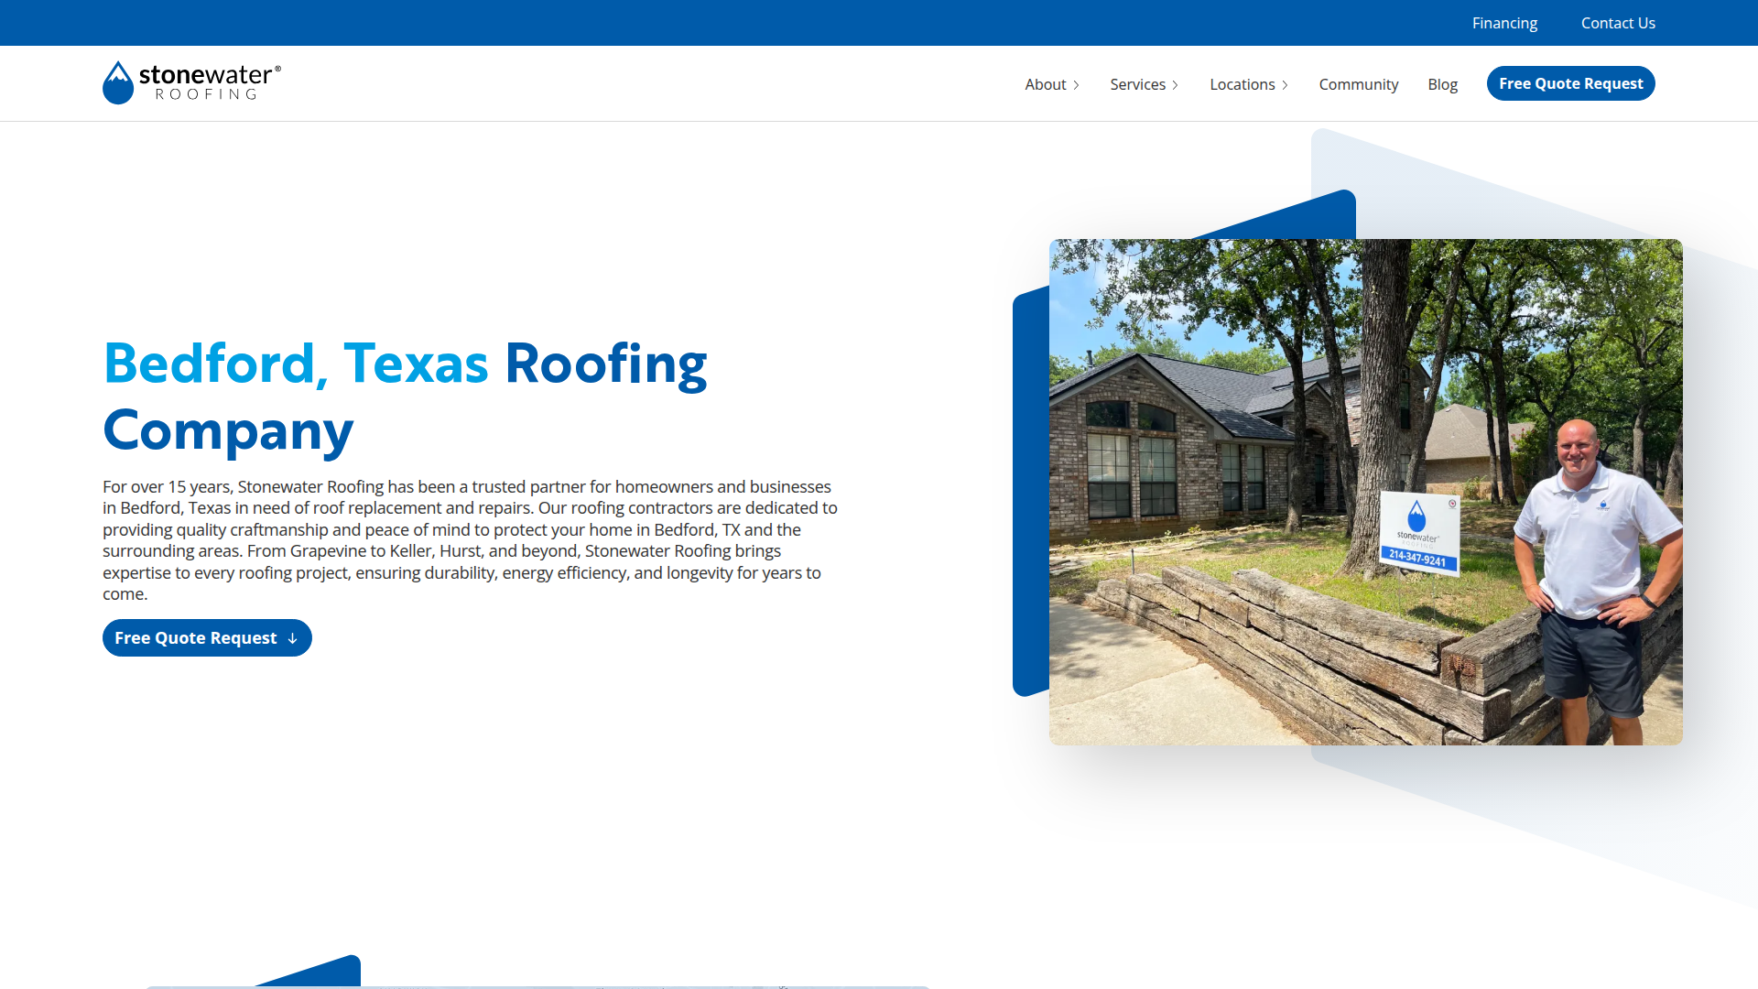
Task: Open the Locations menu item
Action: 1243,84
